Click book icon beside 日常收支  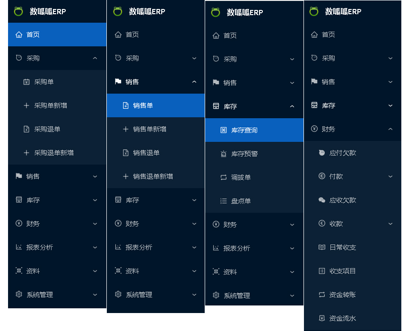(322, 247)
